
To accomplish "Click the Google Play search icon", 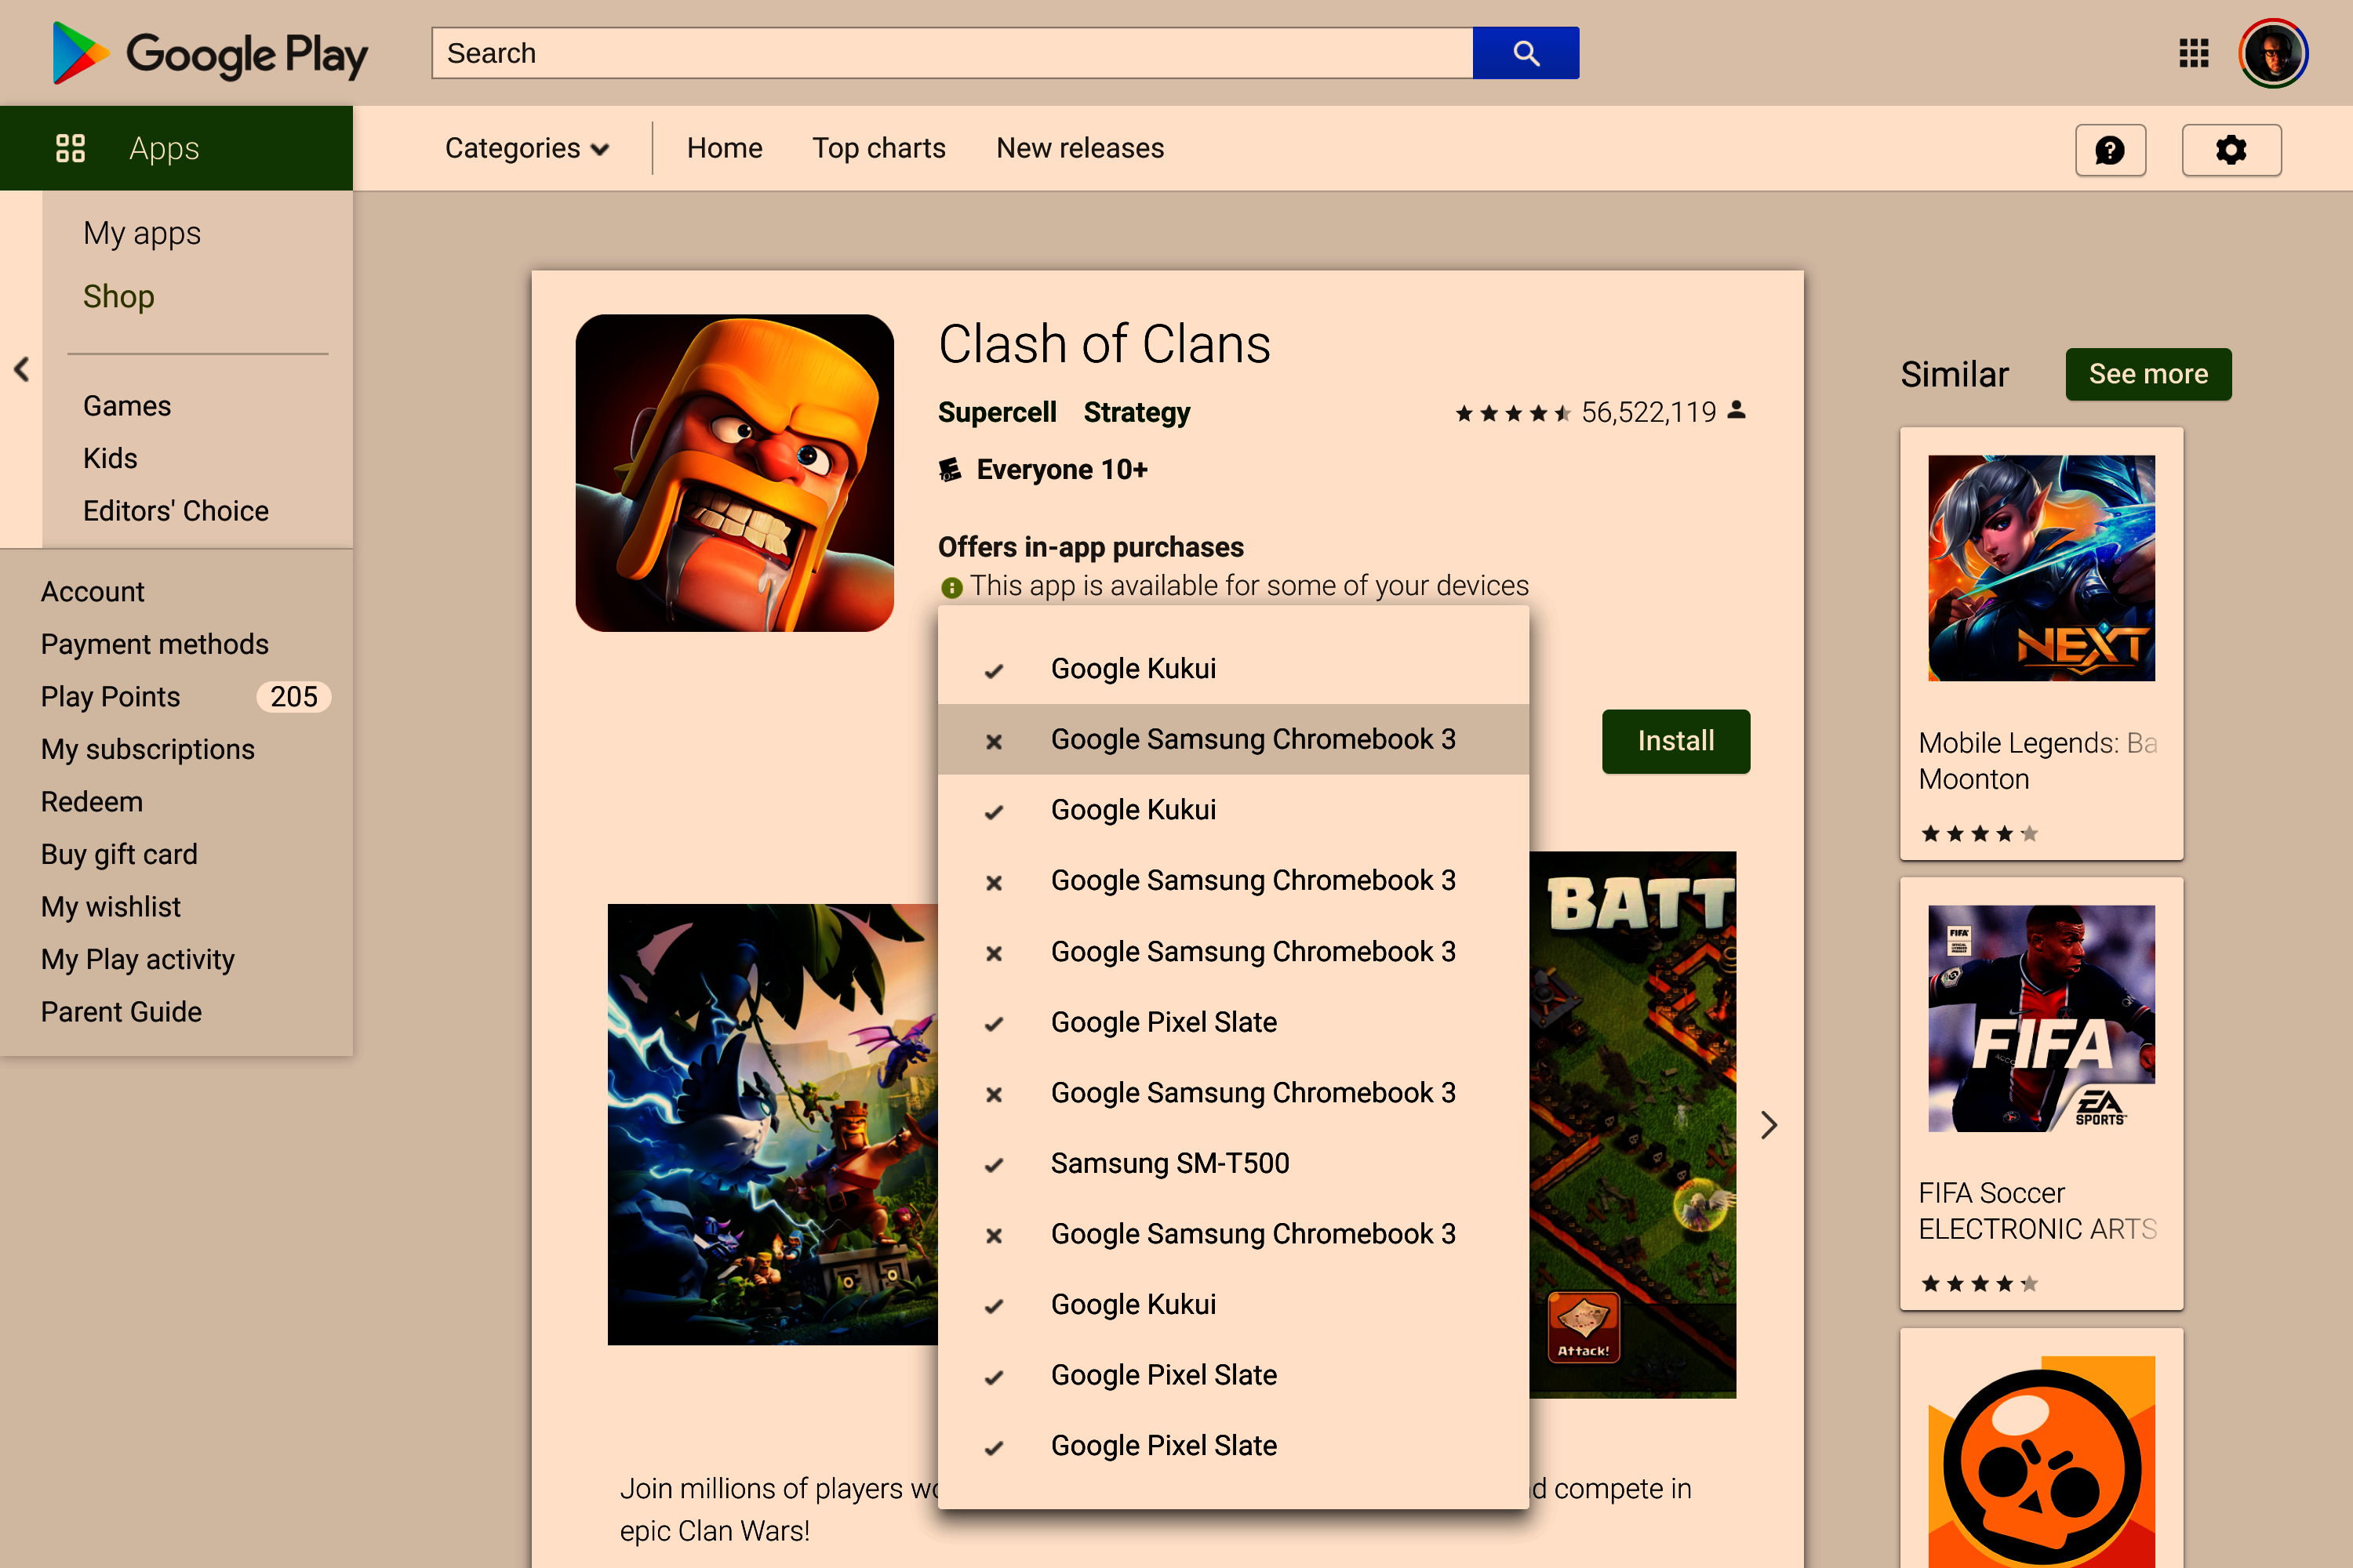I will [1525, 53].
